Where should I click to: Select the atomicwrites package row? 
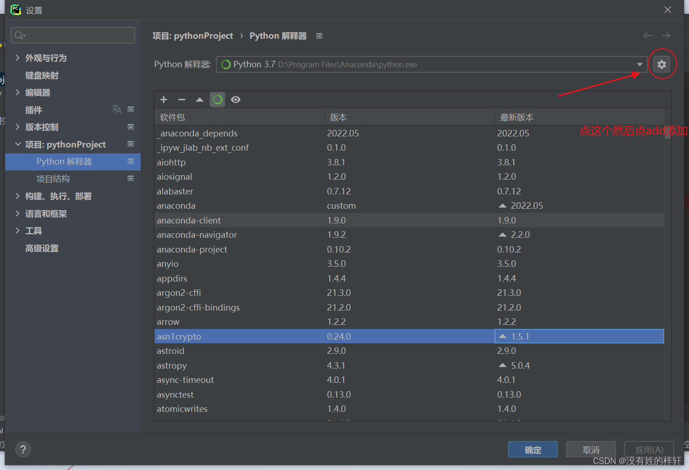pos(410,409)
